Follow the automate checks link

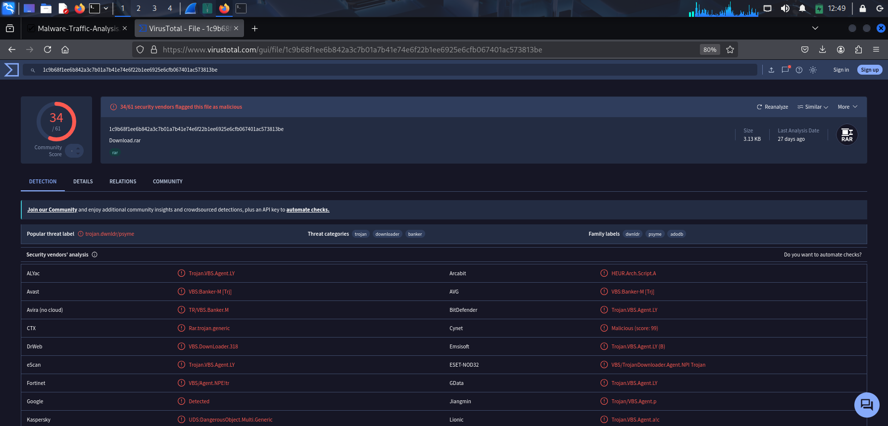(308, 210)
